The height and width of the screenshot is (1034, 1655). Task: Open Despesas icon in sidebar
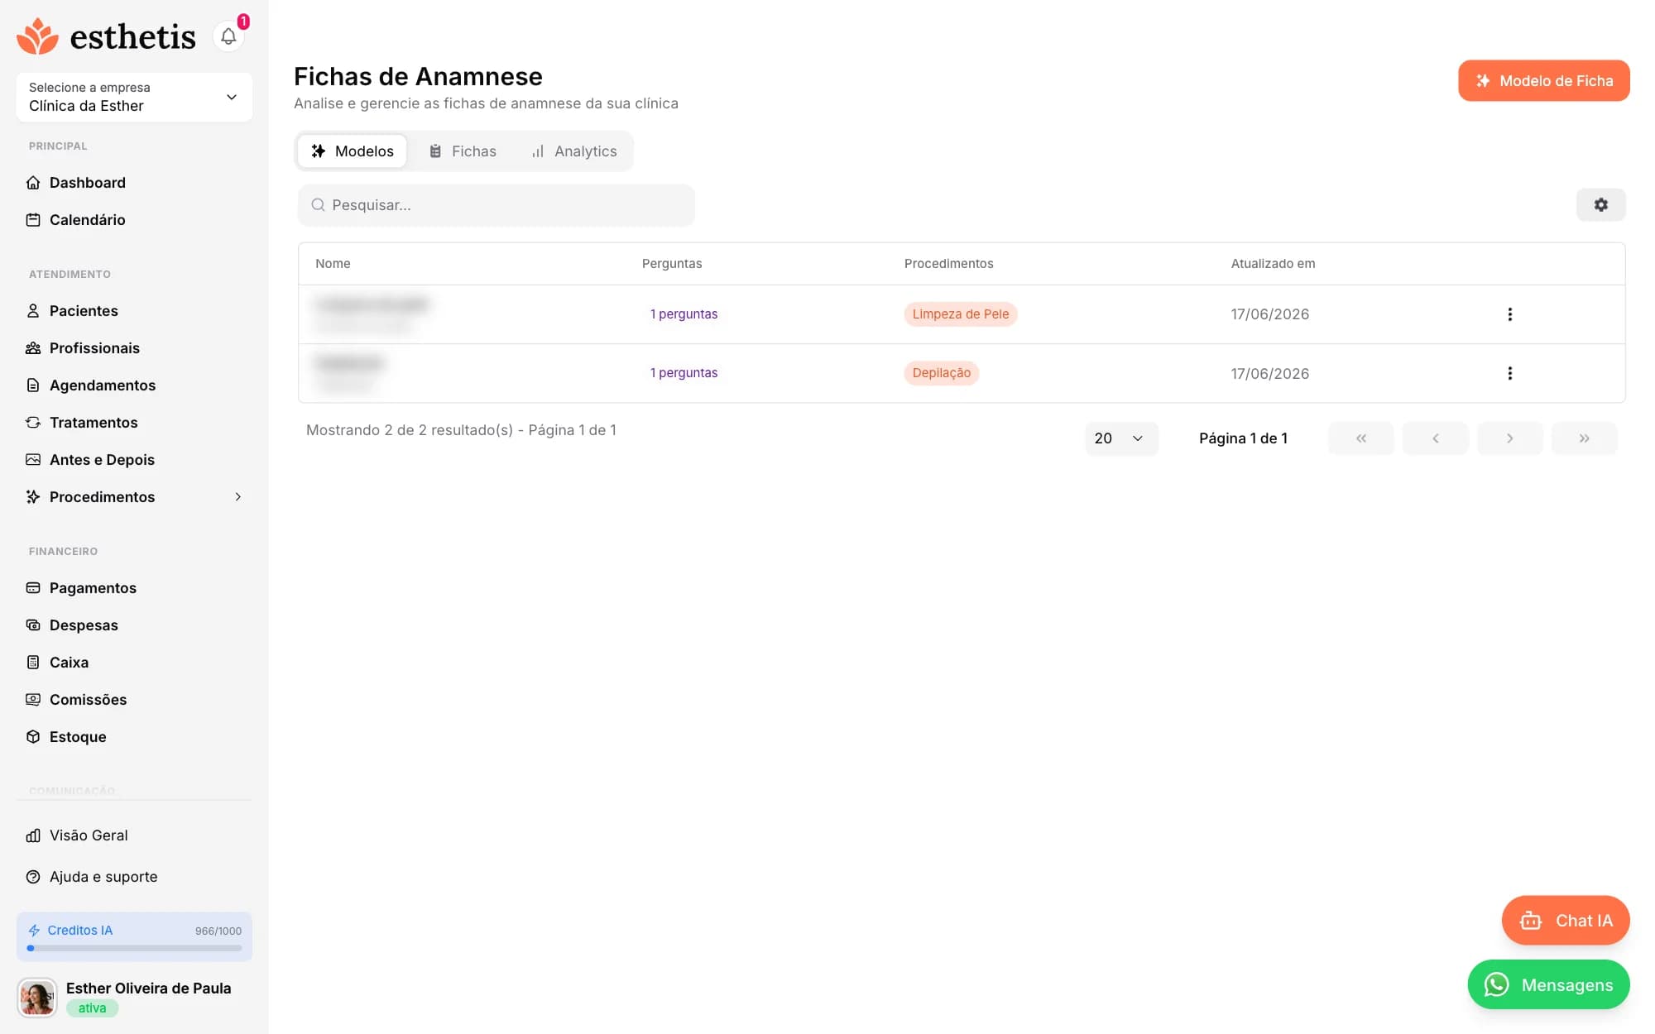[33, 625]
